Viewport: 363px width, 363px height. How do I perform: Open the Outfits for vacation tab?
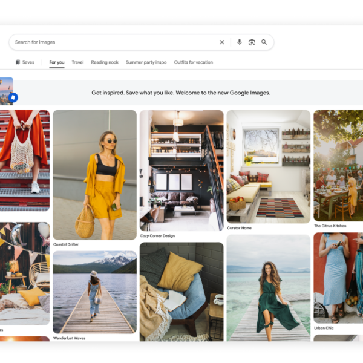coord(194,62)
